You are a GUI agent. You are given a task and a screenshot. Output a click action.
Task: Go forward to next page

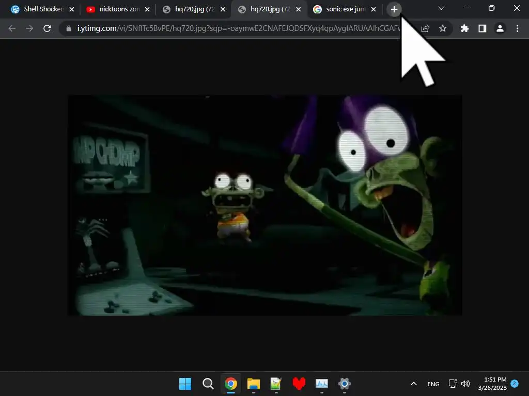click(x=29, y=28)
